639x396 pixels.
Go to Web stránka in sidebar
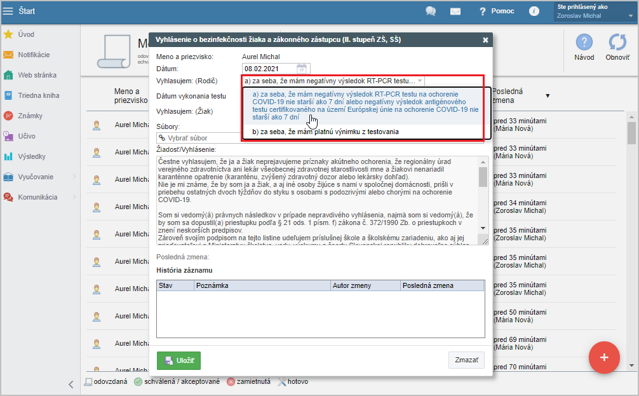37,75
